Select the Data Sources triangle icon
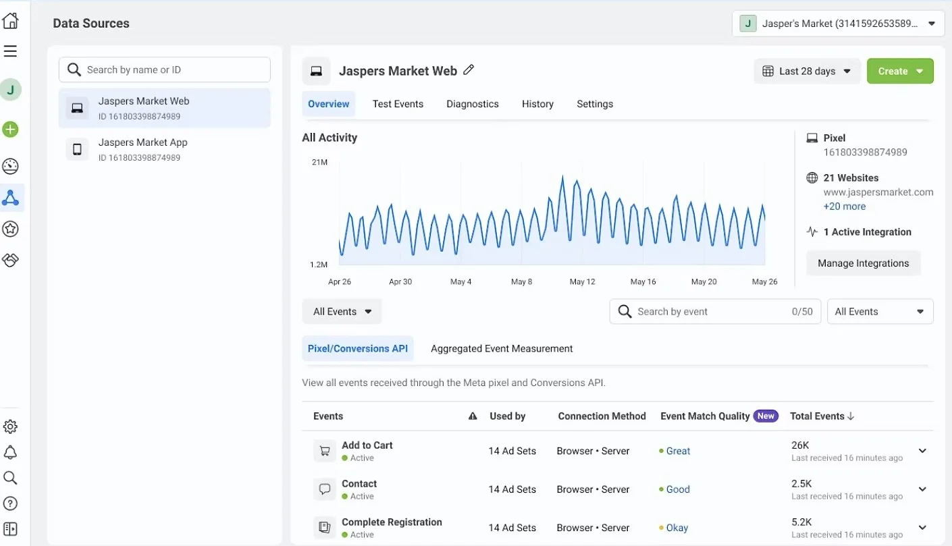Image resolution: width=952 pixels, height=546 pixels. click(10, 198)
